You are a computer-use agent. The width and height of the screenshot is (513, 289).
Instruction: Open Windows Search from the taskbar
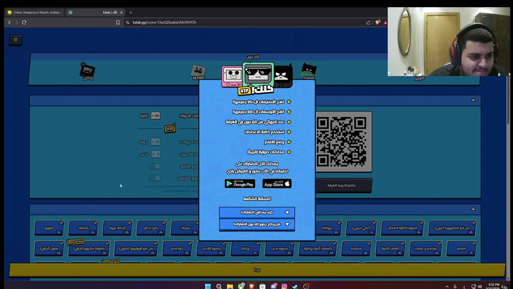[219, 286]
